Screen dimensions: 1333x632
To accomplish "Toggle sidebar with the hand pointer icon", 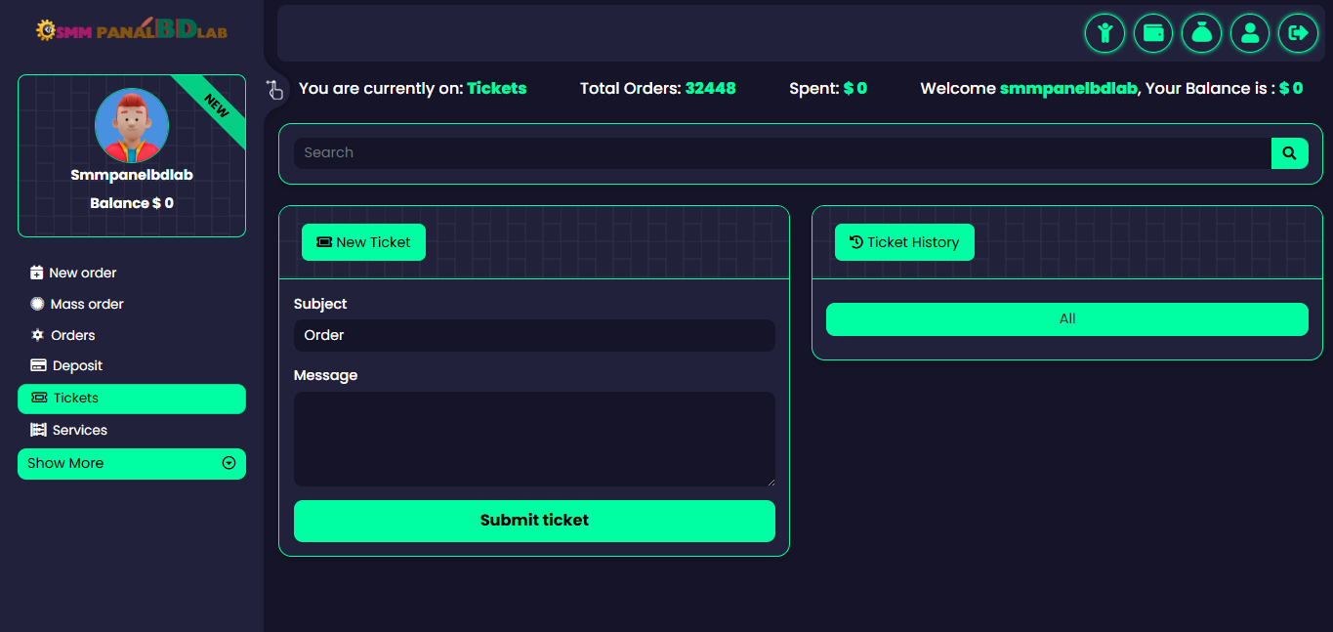I will point(274,90).
